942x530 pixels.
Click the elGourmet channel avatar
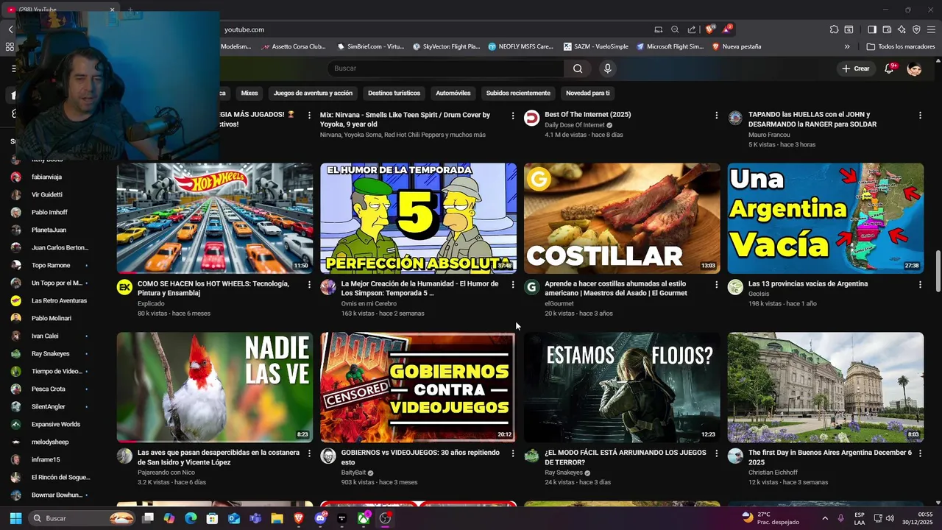(531, 287)
